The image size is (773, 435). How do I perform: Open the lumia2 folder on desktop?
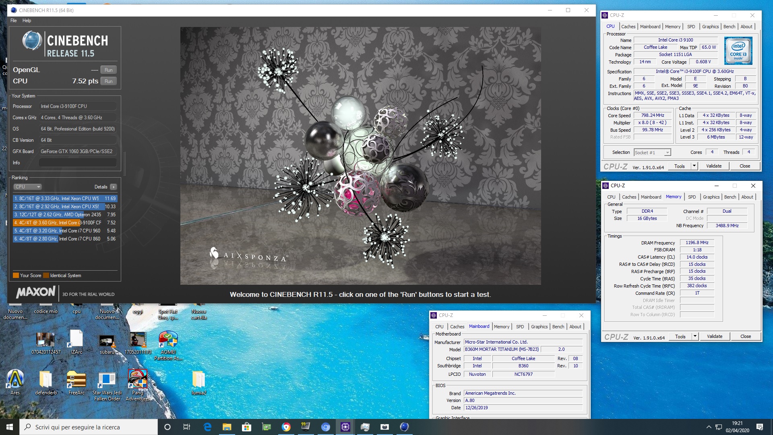198,382
